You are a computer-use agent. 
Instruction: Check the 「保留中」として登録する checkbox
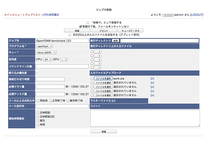(88, 23)
